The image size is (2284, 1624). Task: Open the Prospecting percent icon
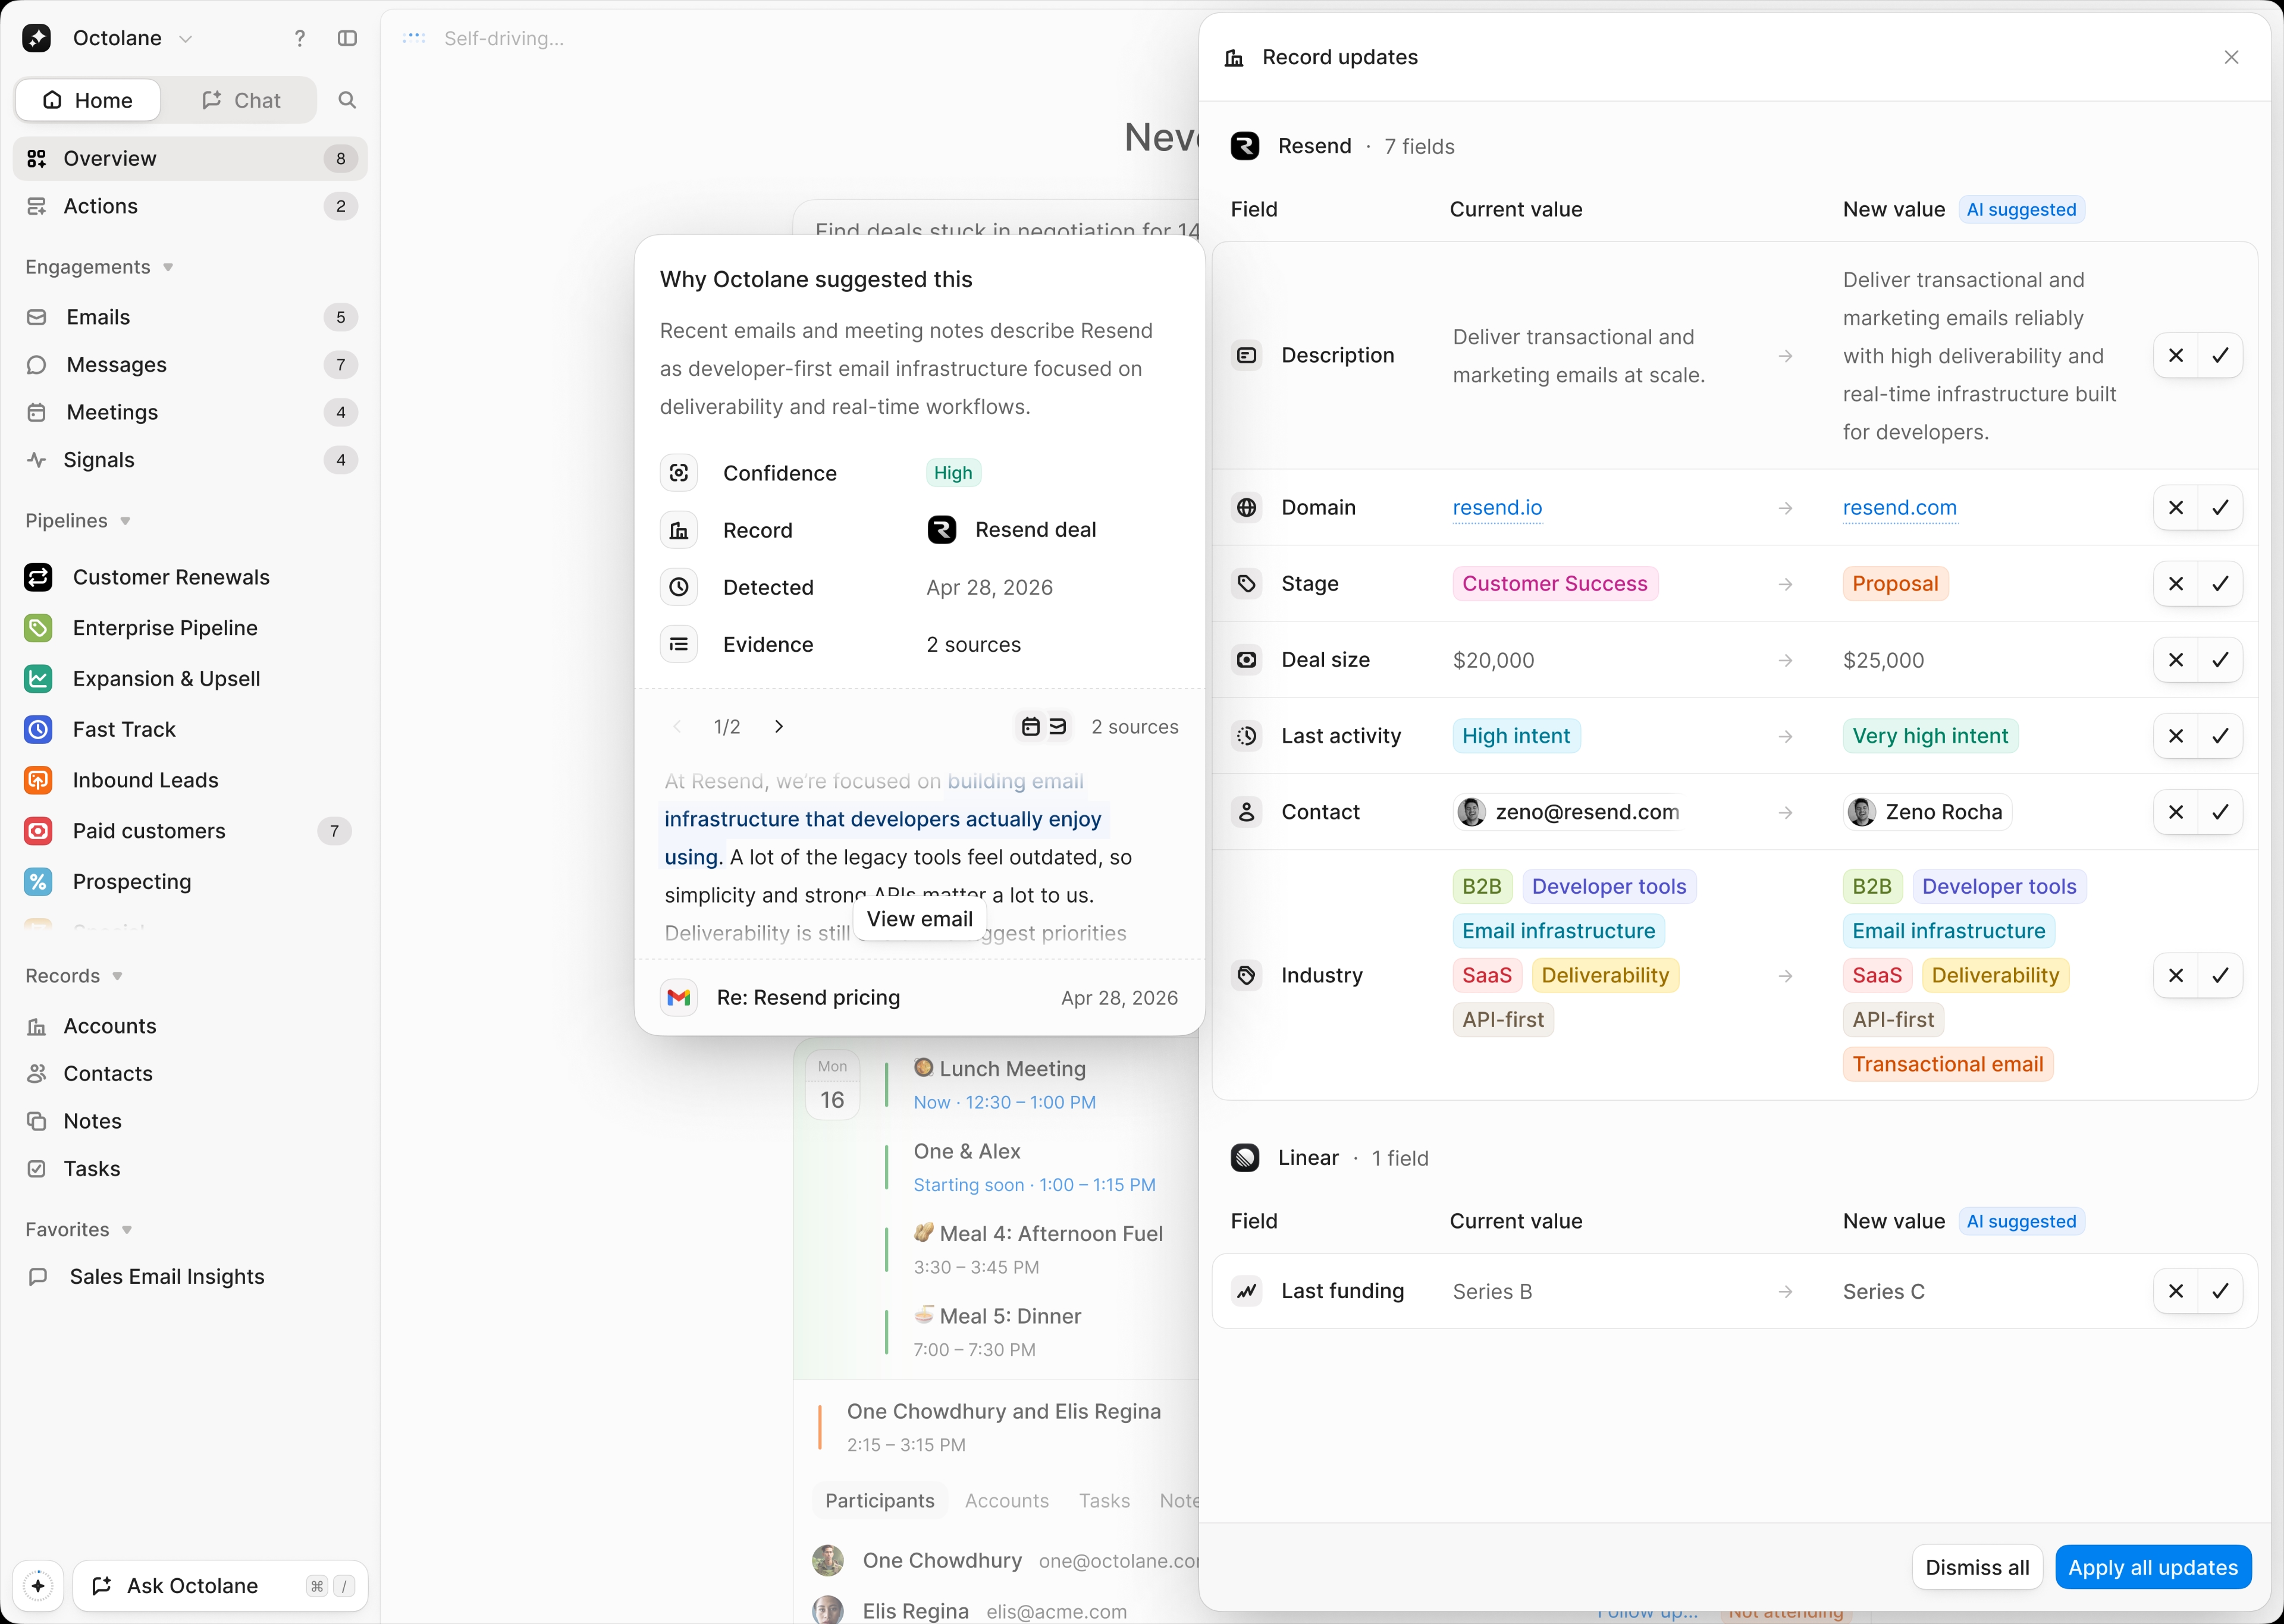tap(38, 882)
